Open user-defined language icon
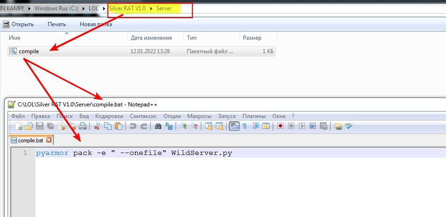This screenshot has height=217, width=446. 266,126
